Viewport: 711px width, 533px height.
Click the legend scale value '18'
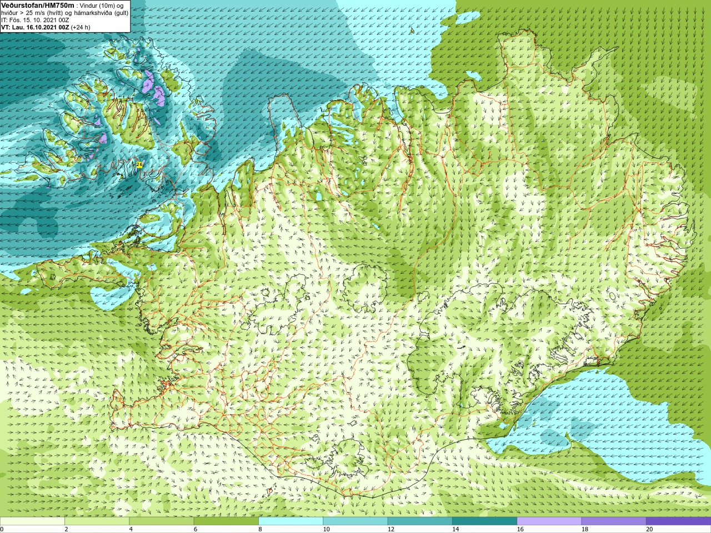click(x=585, y=529)
